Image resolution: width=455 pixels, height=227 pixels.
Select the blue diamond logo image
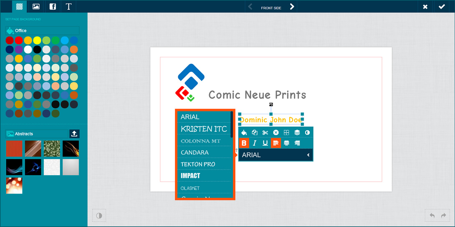click(x=191, y=82)
